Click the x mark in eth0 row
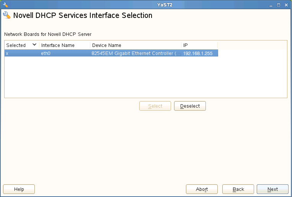292x197 pixels. 7,53
